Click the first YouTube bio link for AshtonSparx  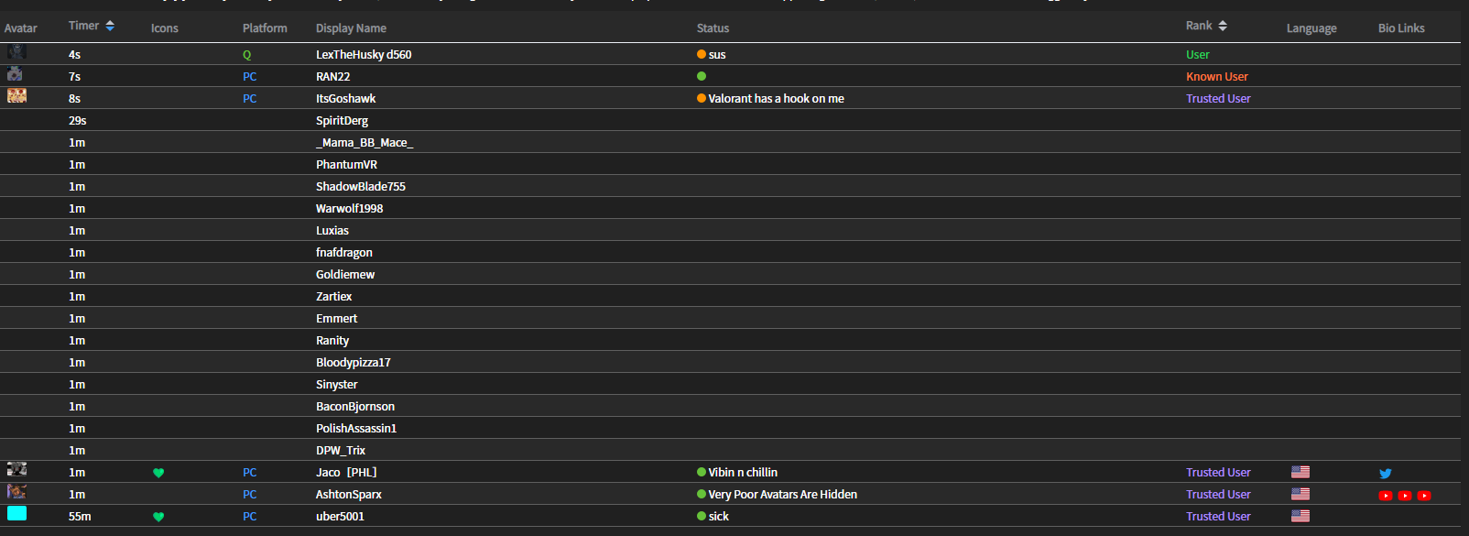(x=1386, y=495)
